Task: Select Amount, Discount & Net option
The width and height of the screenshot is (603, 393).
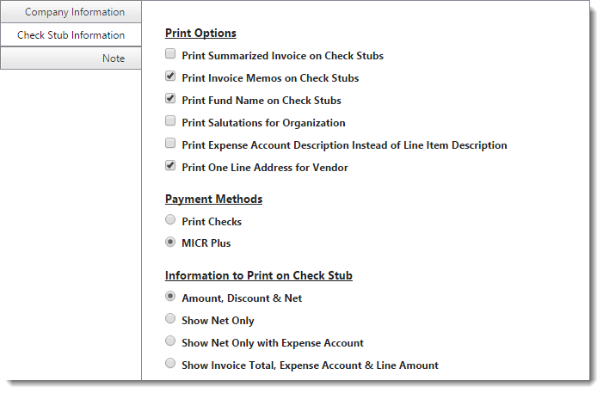Action: pos(170,298)
